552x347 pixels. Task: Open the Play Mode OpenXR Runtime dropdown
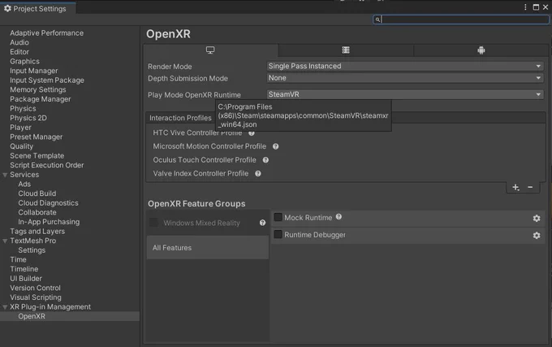pos(405,94)
